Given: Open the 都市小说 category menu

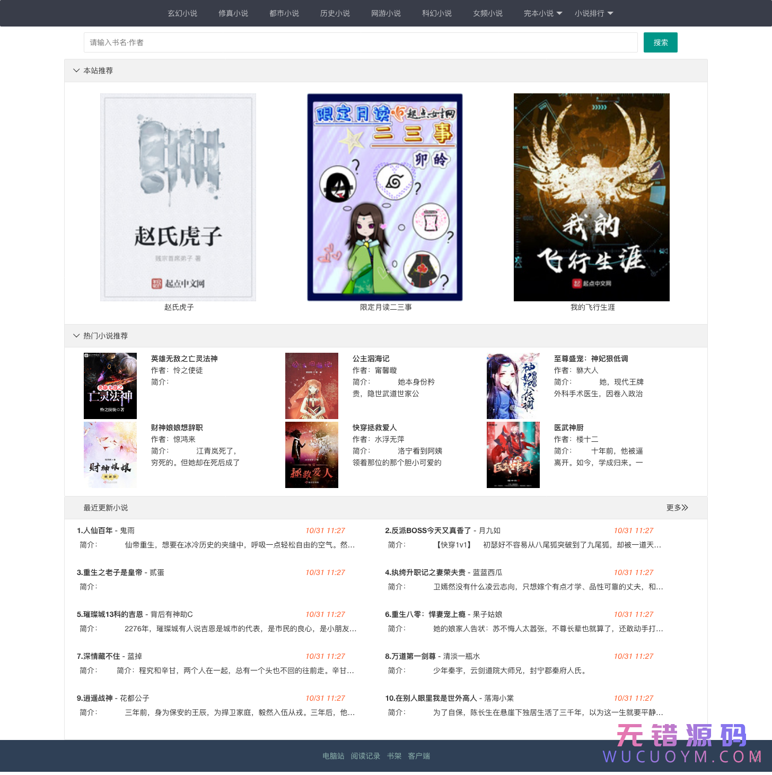Looking at the screenshot, I should pyautogui.click(x=284, y=13).
